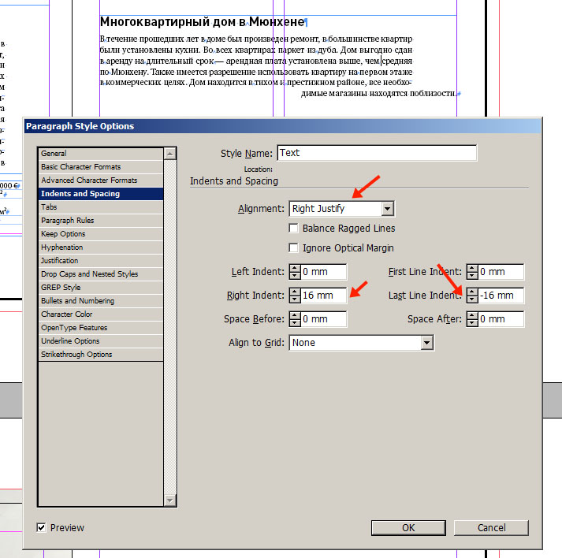Enable Ignore Optical Margin checkbox
The image size is (562, 558).
point(293,248)
